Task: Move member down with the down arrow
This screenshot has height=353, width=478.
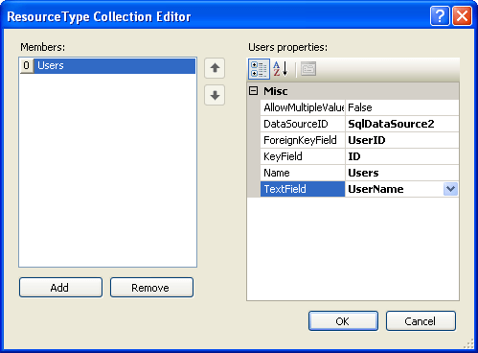Action: [x=215, y=95]
